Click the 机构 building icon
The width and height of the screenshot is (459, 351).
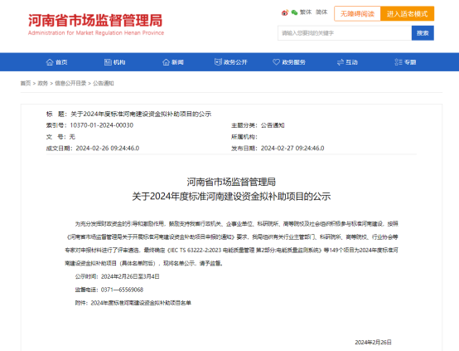click(x=108, y=62)
